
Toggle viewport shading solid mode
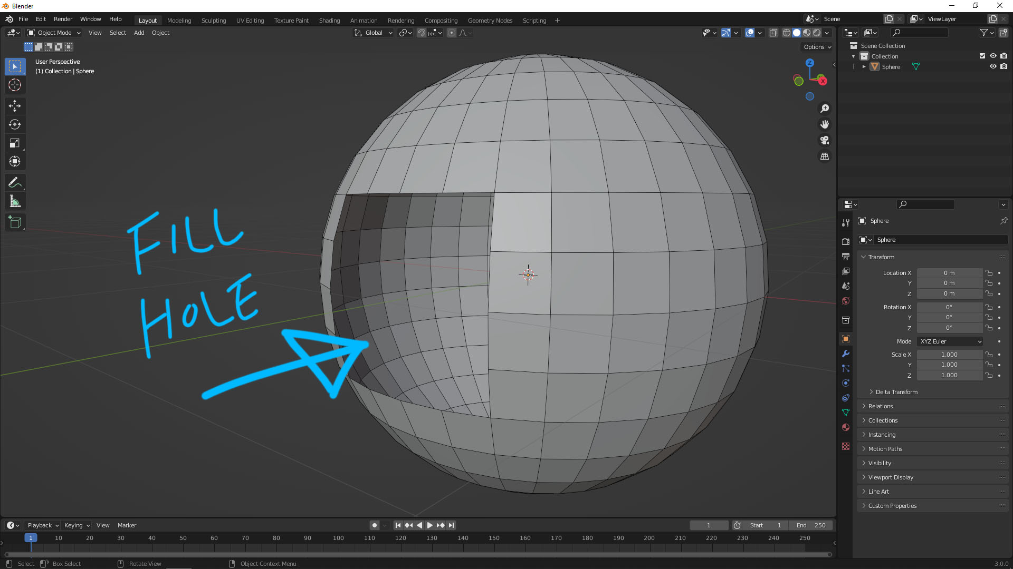[797, 32]
